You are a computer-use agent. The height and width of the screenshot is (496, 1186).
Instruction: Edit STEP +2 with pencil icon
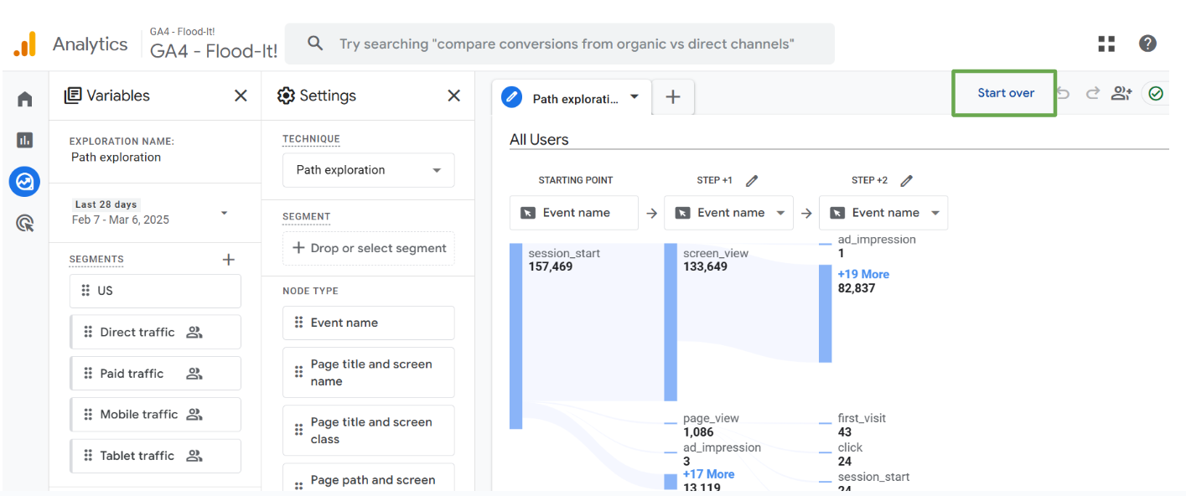[x=906, y=181]
